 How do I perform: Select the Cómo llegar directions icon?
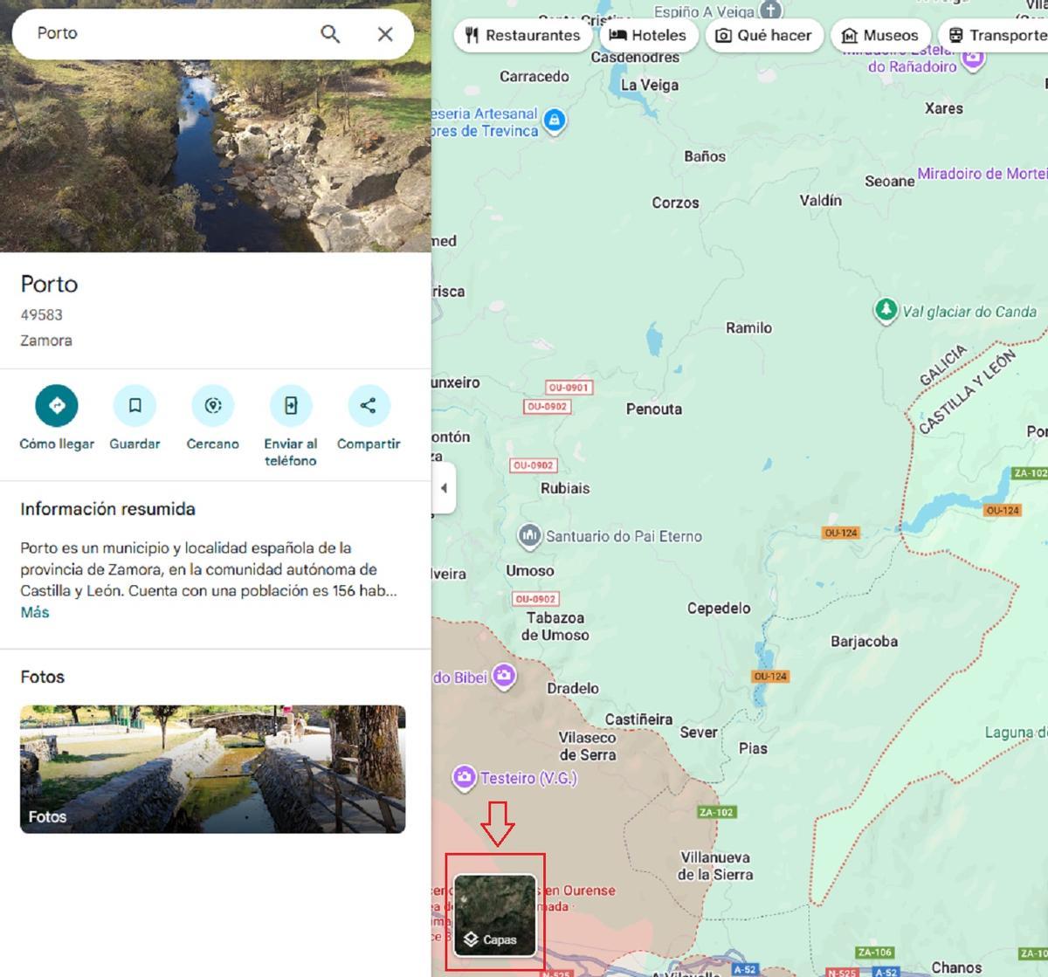click(x=56, y=405)
